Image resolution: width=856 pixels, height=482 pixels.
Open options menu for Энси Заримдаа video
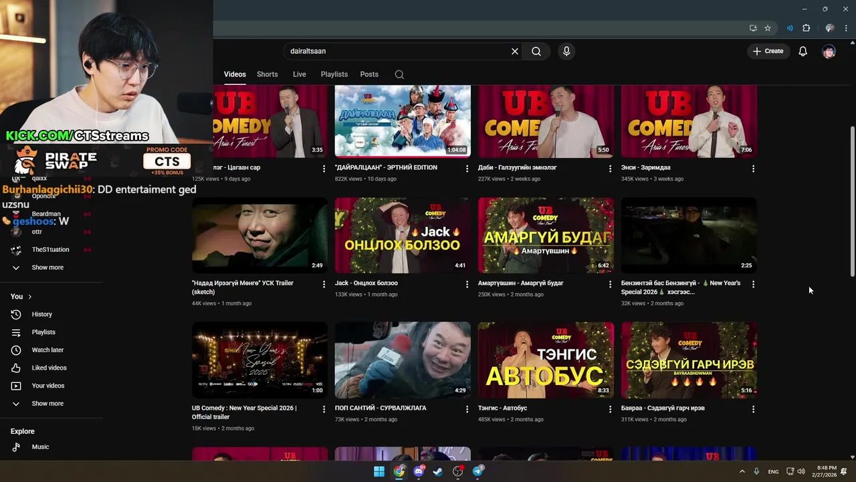(754, 169)
